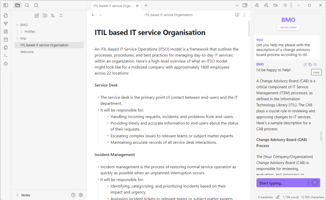Toggle the right sidebar

pos(245,5)
